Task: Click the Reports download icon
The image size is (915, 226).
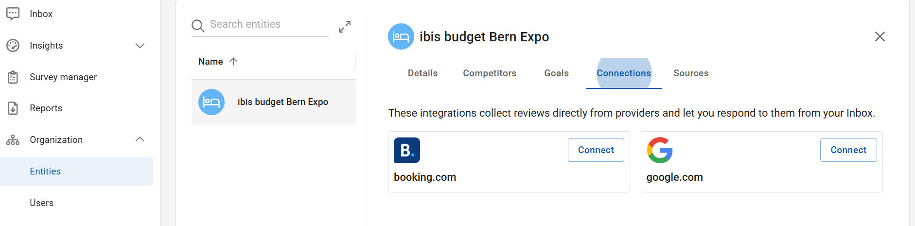Action: point(13,108)
